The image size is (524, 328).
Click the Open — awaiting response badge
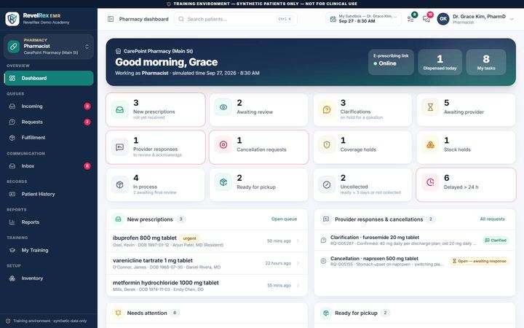(x=479, y=261)
